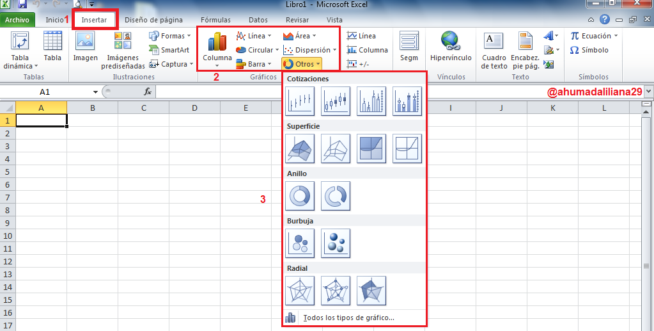Insert a Símbolo

(x=589, y=50)
